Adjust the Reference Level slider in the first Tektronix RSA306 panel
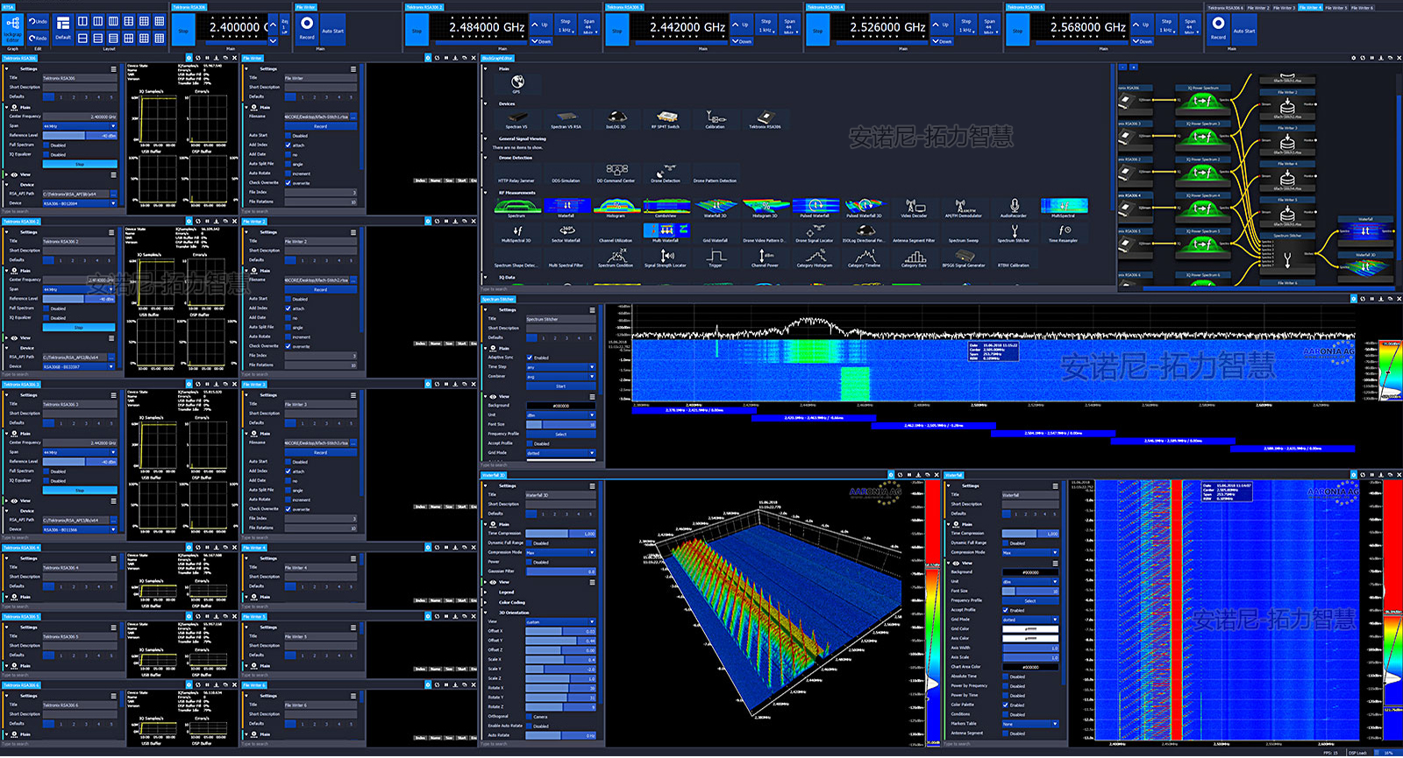This screenshot has height=758, width=1403. tap(80, 136)
